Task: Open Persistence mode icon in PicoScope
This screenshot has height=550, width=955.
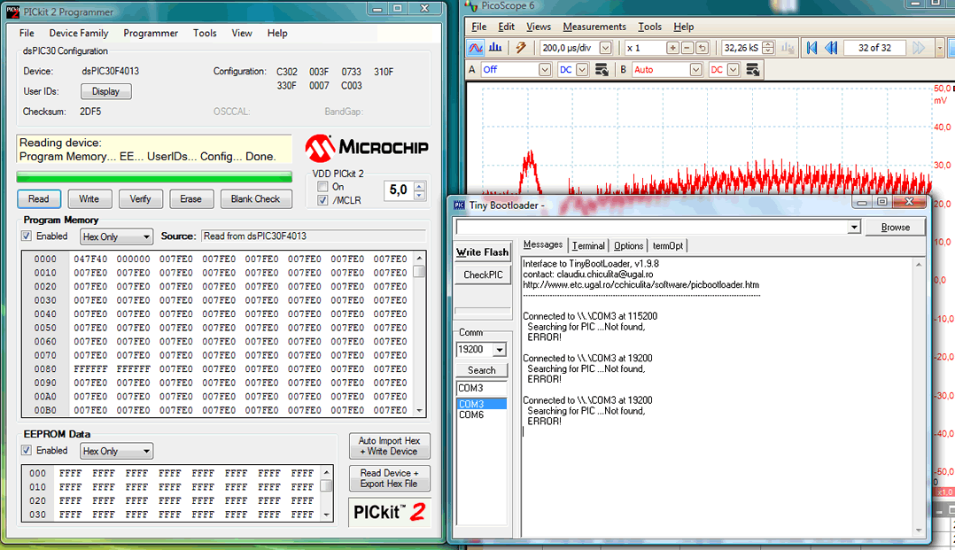Action: 521,48
